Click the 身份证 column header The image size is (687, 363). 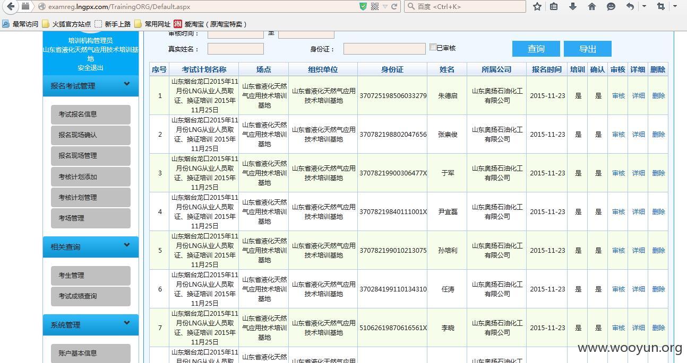click(392, 69)
